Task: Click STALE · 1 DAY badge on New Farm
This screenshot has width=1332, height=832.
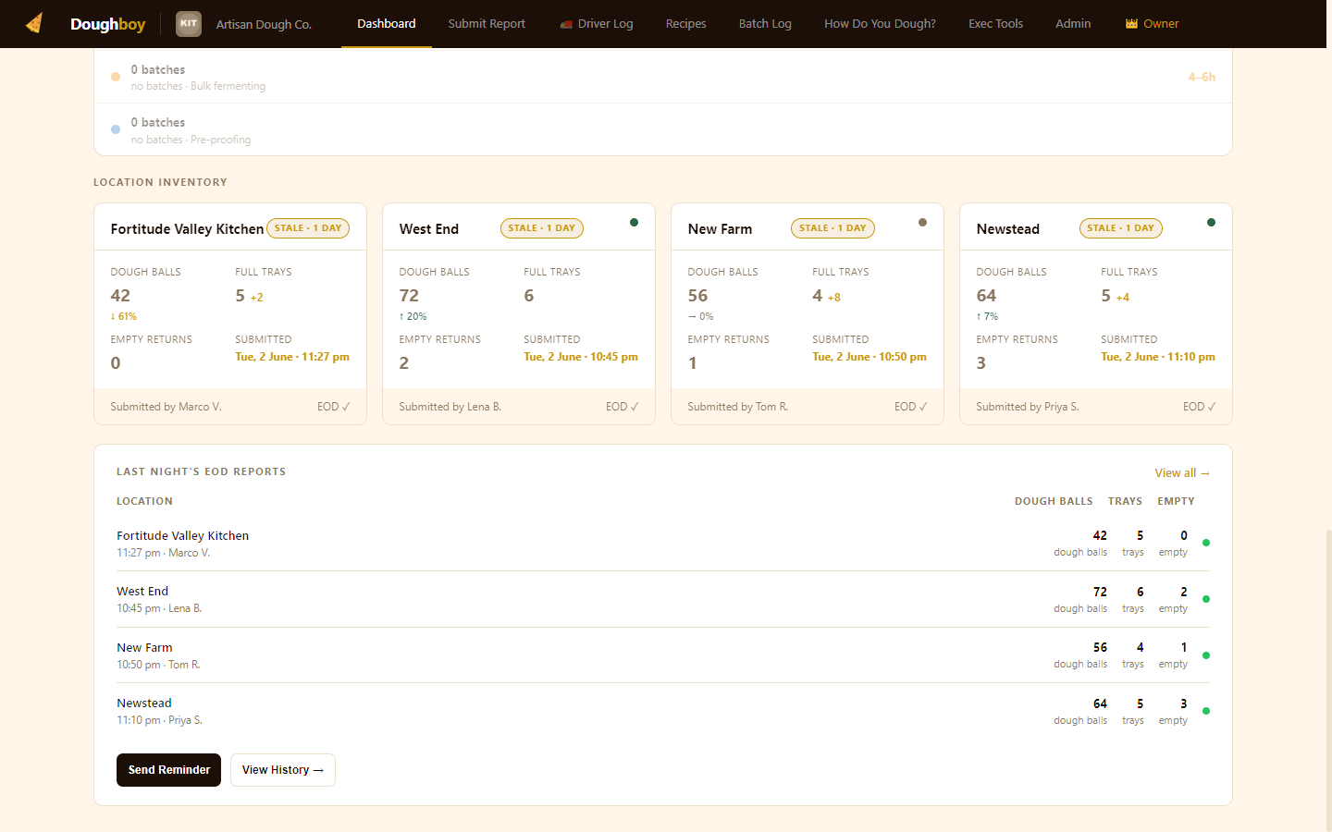Action: (832, 228)
